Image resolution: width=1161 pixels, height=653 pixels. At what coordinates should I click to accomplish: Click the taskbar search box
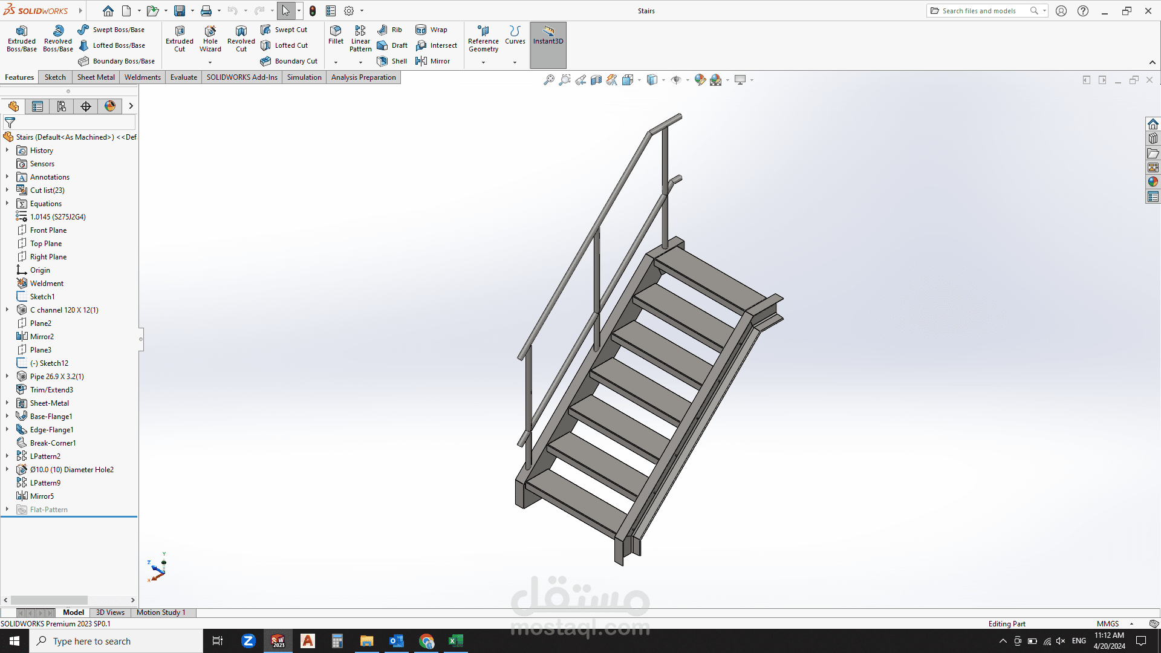coord(116,641)
